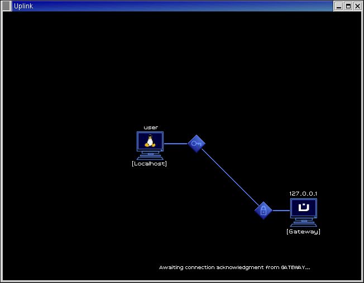Viewport: 364px width, 283px height.
Task: Click the "127.0.0.1" IP address label
Action: [x=303, y=194]
